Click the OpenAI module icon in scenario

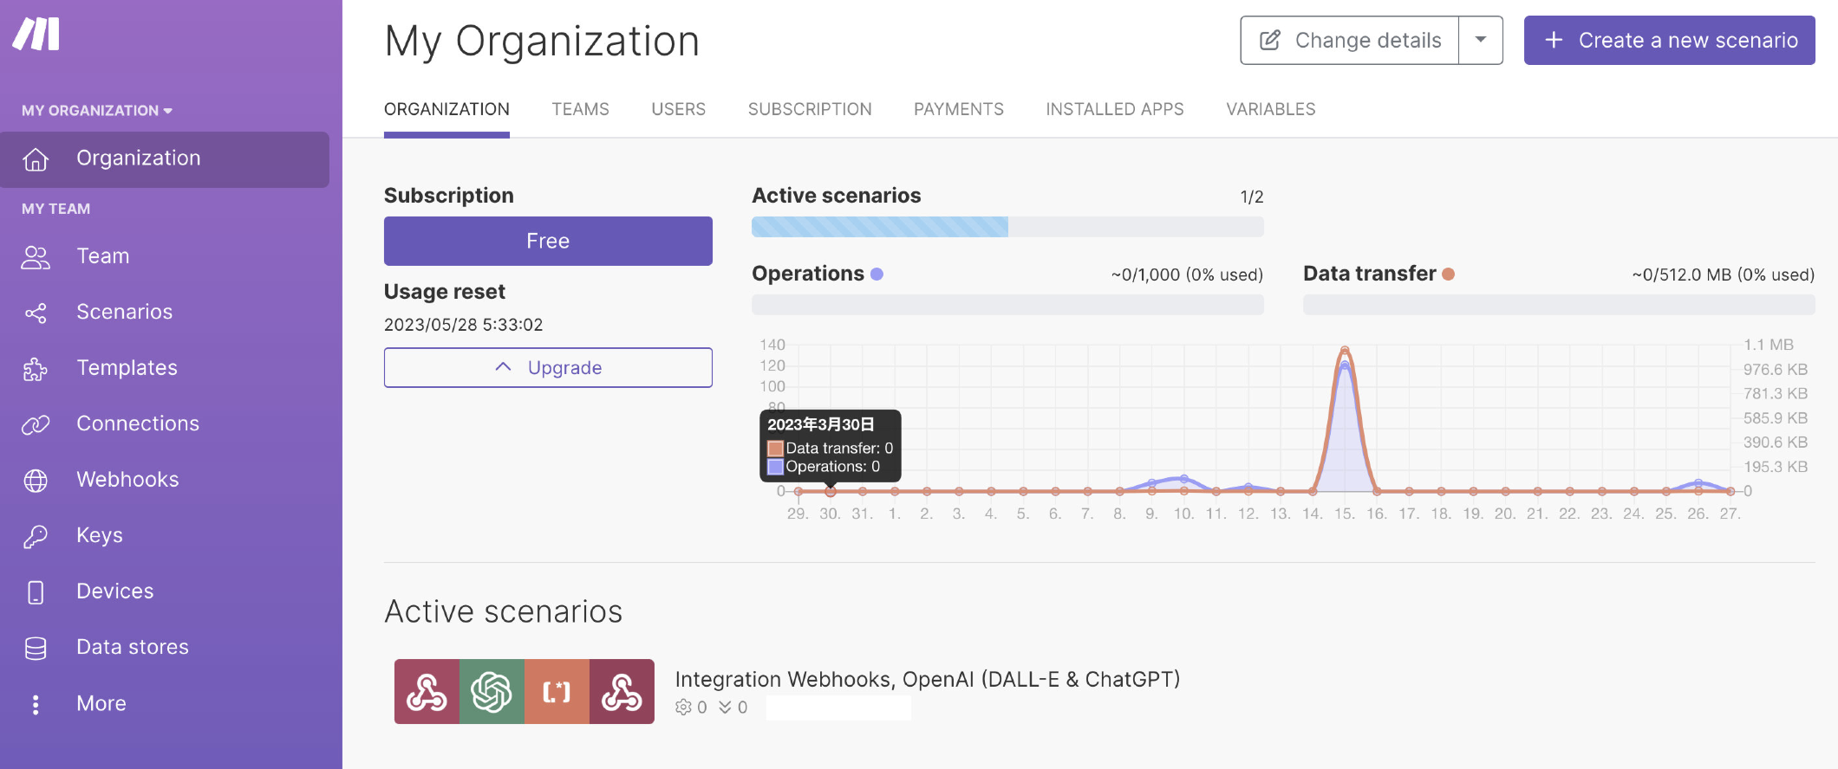tap(492, 692)
